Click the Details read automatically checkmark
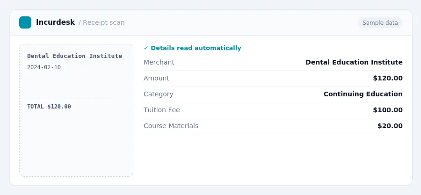This screenshot has width=421, height=195. [146, 48]
